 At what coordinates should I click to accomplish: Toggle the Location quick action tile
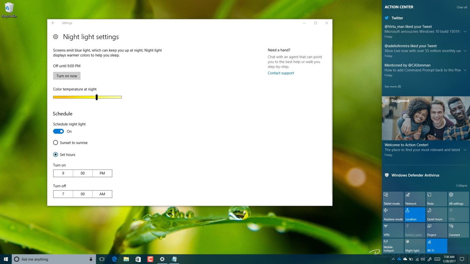click(x=414, y=214)
